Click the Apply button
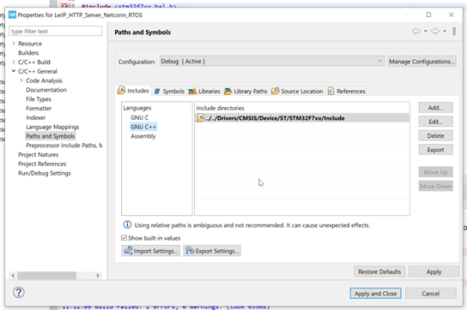 (x=434, y=271)
